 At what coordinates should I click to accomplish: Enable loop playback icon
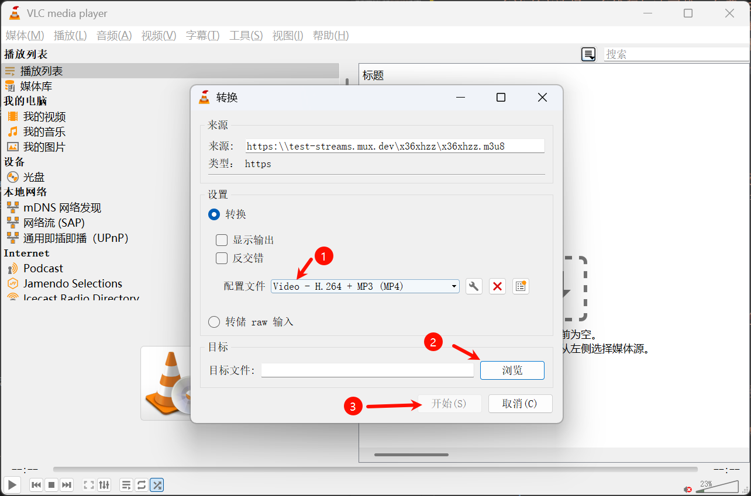[141, 485]
